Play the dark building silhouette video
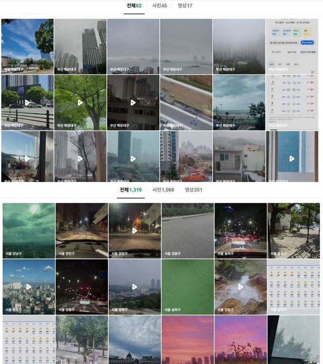Viewport: 323px width, 364px height. [133, 102]
